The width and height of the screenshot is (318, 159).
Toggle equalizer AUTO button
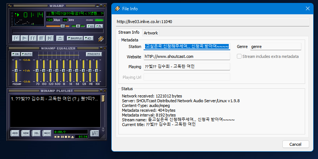tap(27, 54)
